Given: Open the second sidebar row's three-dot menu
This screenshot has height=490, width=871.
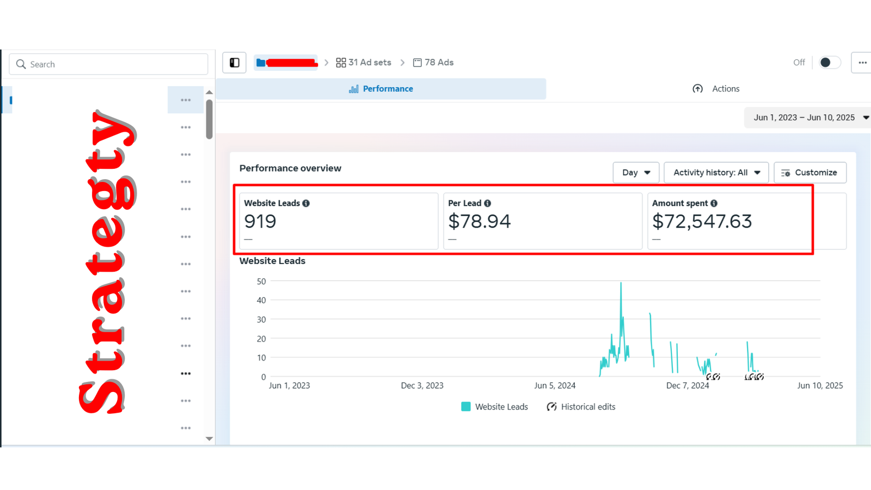Looking at the screenshot, I should pyautogui.click(x=186, y=127).
